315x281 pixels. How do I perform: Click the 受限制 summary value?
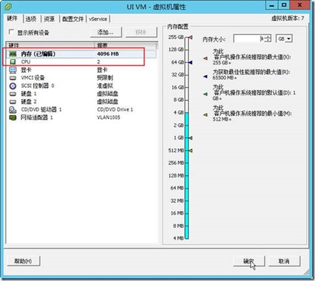[105, 78]
